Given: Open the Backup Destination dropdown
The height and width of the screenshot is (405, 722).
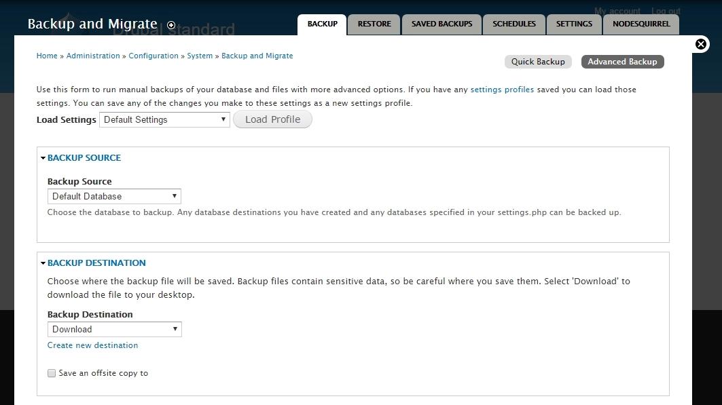Looking at the screenshot, I should [x=114, y=329].
